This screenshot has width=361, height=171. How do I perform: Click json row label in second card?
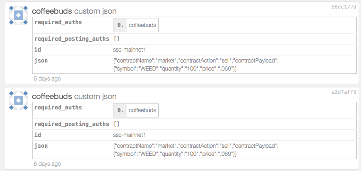(x=41, y=146)
